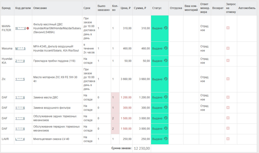Select description 'Масло моторное ZIC X9 FE 5W-30 4л'
Viewport: 259px width, 153px height.
point(55,79)
